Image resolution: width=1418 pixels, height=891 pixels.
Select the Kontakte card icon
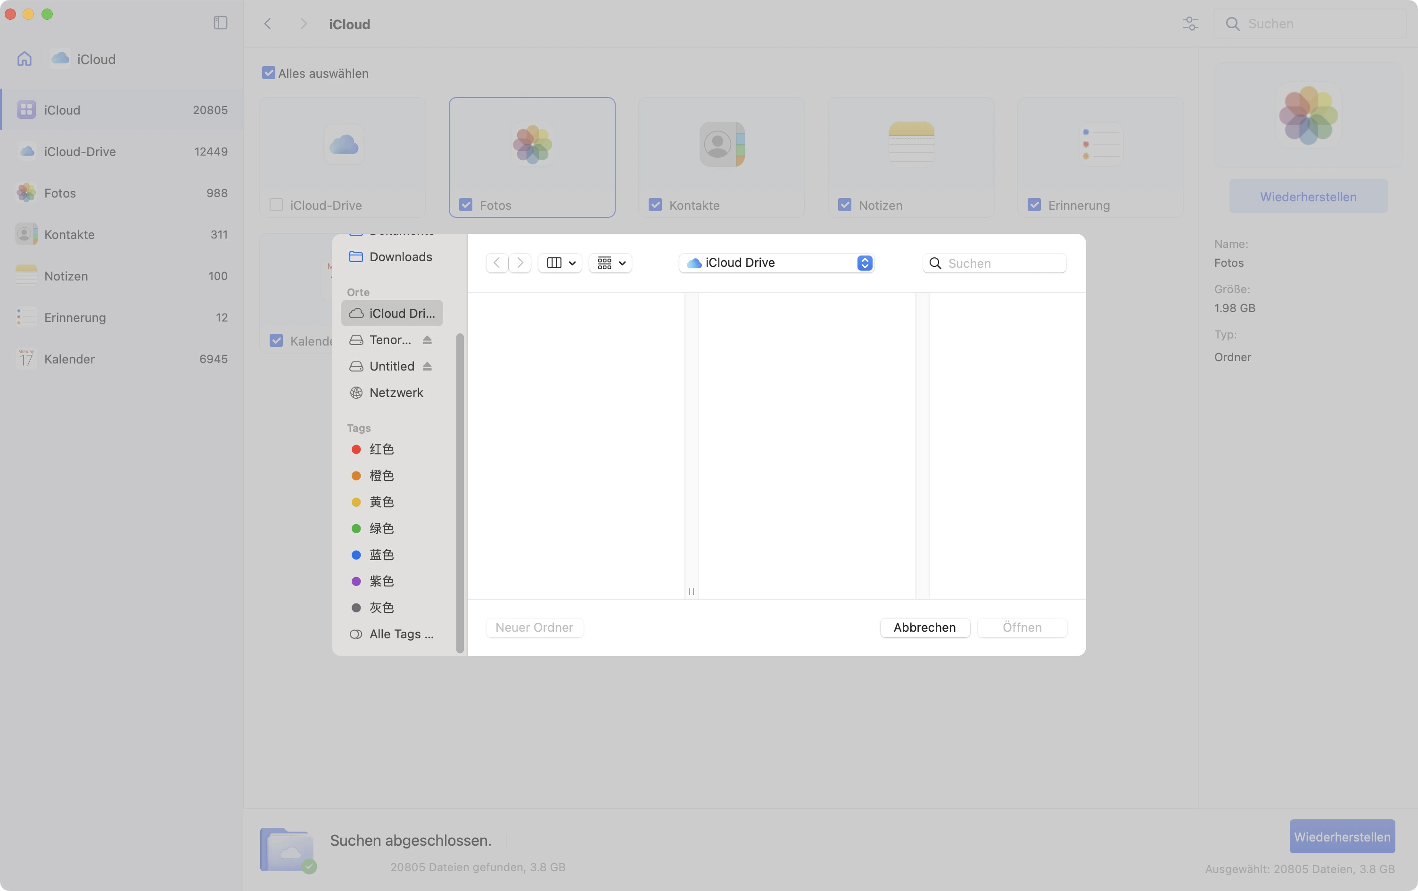[722, 144]
